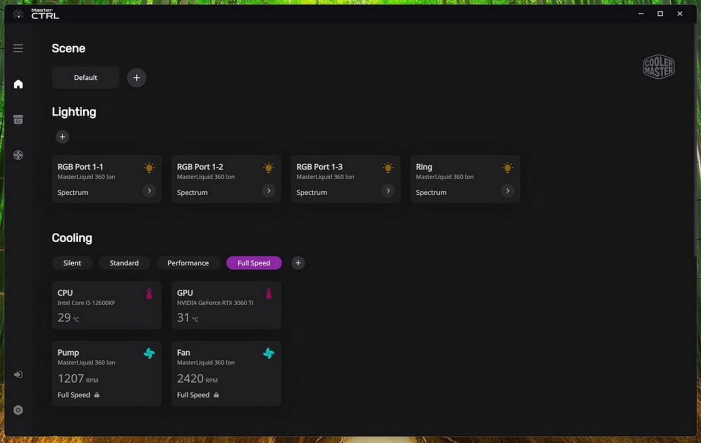Click the GPU temperature value 31
The height and width of the screenshot is (443, 701).
(183, 318)
